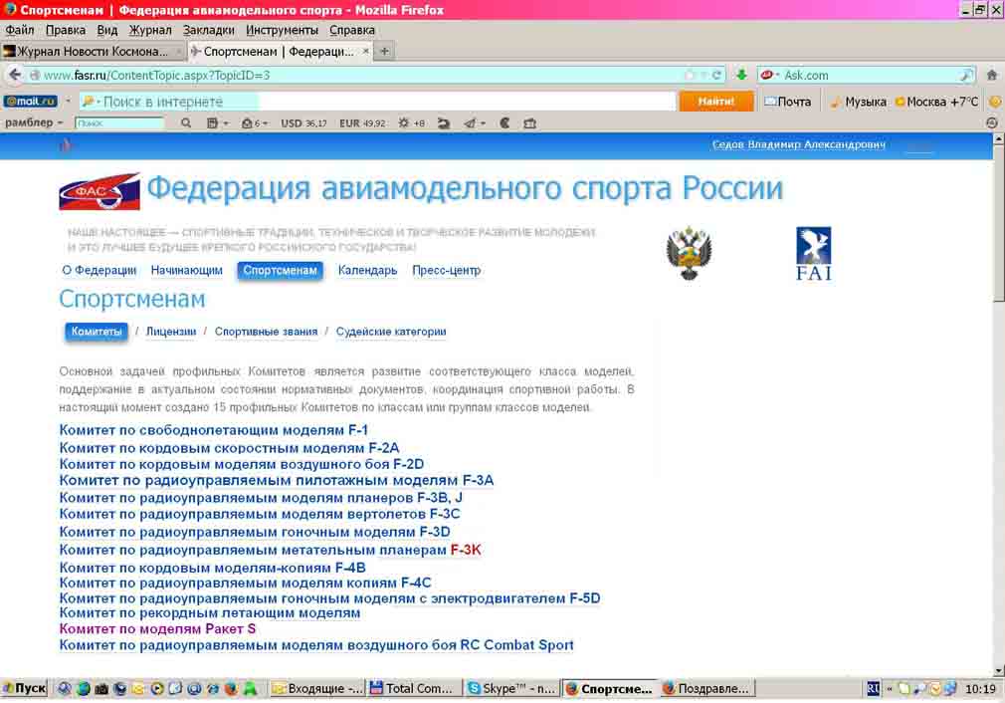Open a new tab with plus button
The width and height of the screenshot is (1005, 703).
(x=384, y=51)
